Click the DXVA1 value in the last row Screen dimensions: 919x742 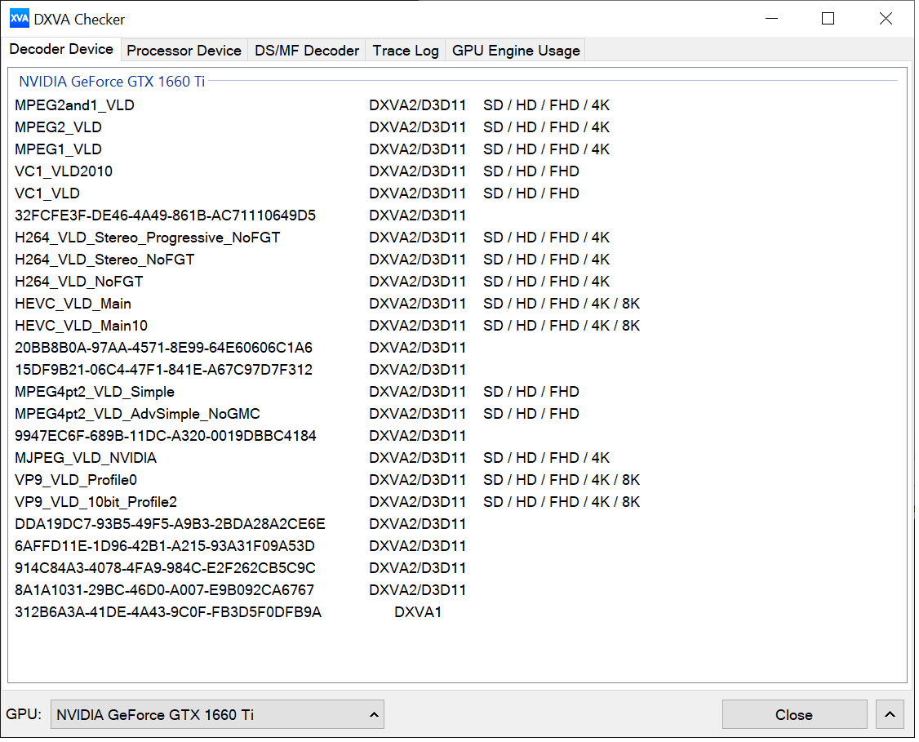[418, 612]
